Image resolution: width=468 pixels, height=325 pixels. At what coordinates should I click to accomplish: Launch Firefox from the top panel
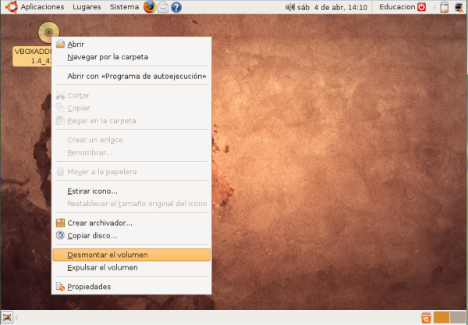click(150, 7)
